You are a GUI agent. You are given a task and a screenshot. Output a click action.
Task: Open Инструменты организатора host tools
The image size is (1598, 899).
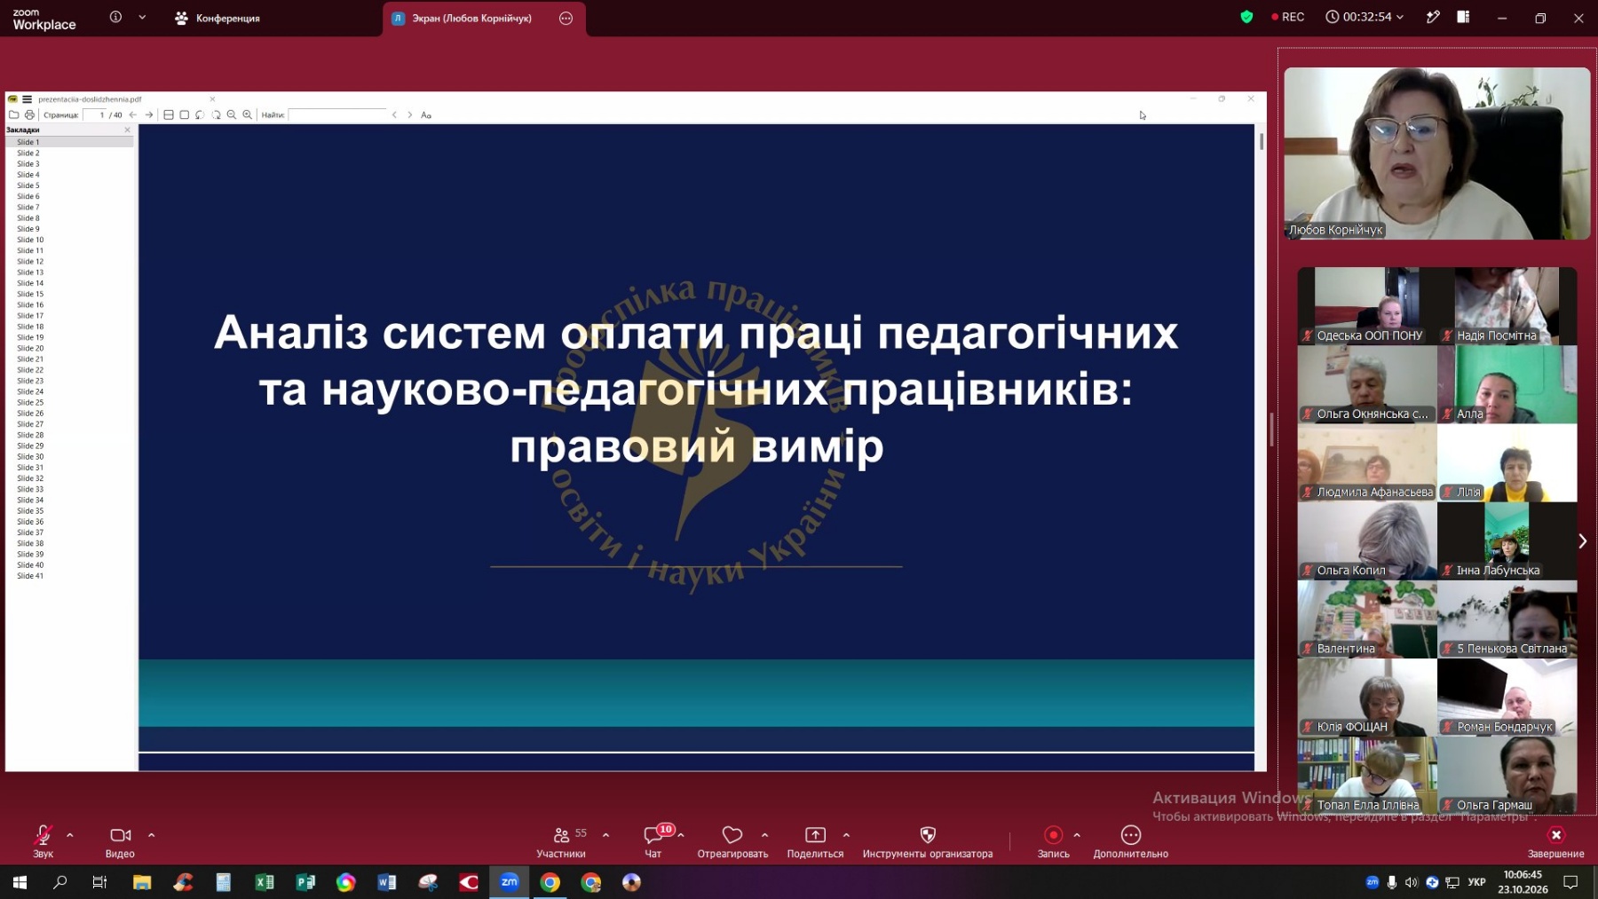(928, 841)
